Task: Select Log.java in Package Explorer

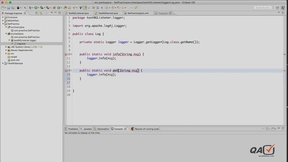Action: pos(21,44)
